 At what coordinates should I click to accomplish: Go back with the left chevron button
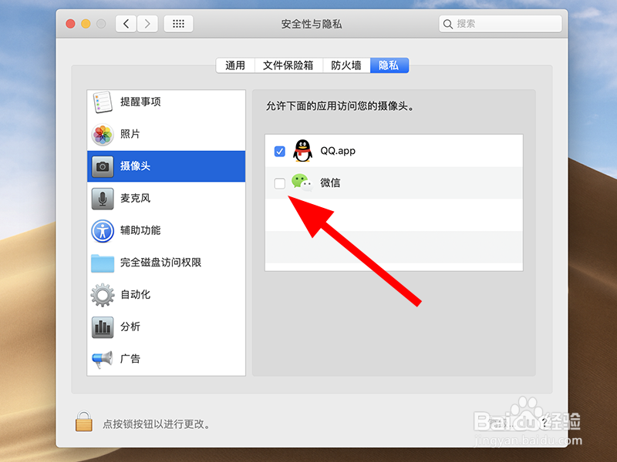pos(126,24)
